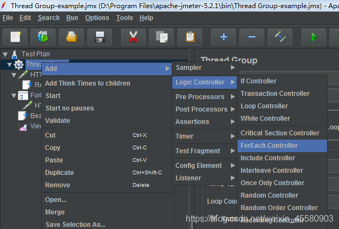
Task: Click the Expand All plus icon
Action: (223, 37)
